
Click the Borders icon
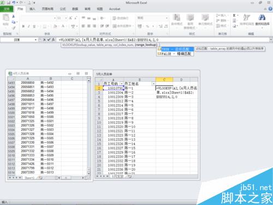(x=45, y=26)
